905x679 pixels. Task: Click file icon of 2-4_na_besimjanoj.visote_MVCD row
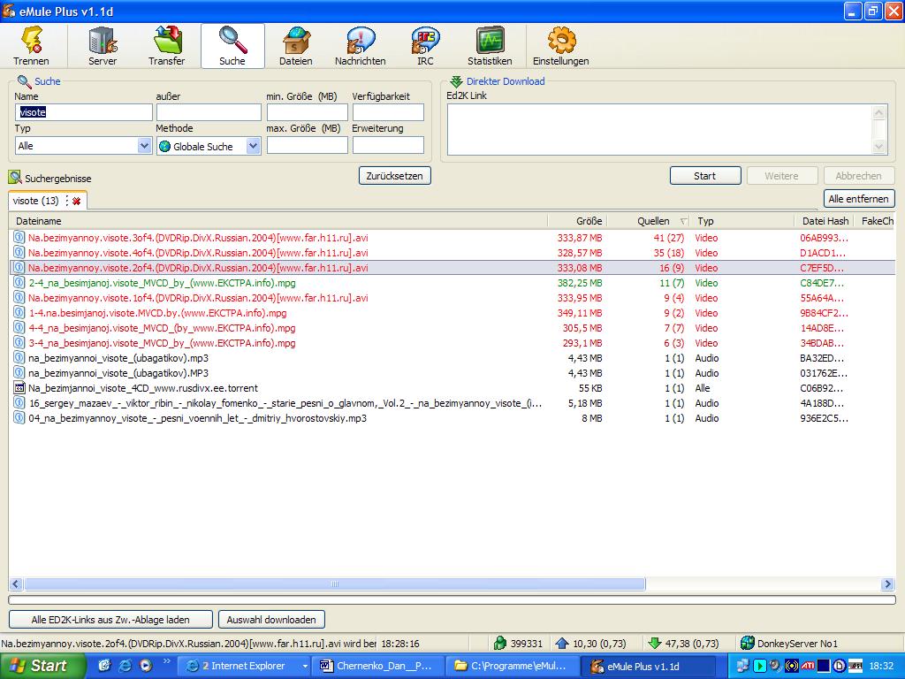(x=19, y=282)
